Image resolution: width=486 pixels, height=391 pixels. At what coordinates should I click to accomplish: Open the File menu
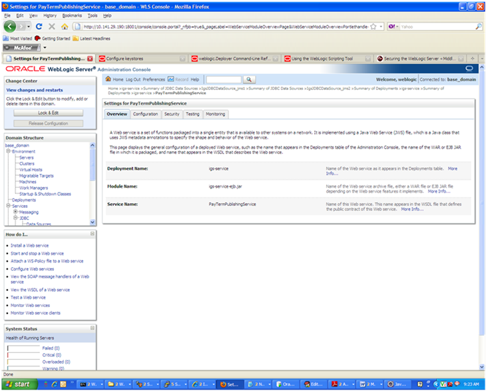(x=7, y=15)
